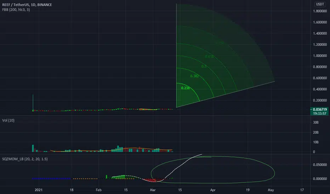Image resolution: width=330 pixels, height=194 pixels.
Task: Click the 0.600000 price scale value
Action: (320, 78)
